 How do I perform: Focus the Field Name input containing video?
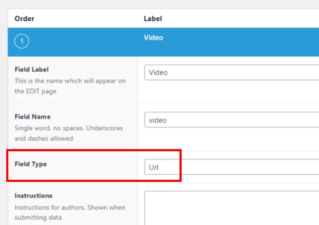(232, 120)
